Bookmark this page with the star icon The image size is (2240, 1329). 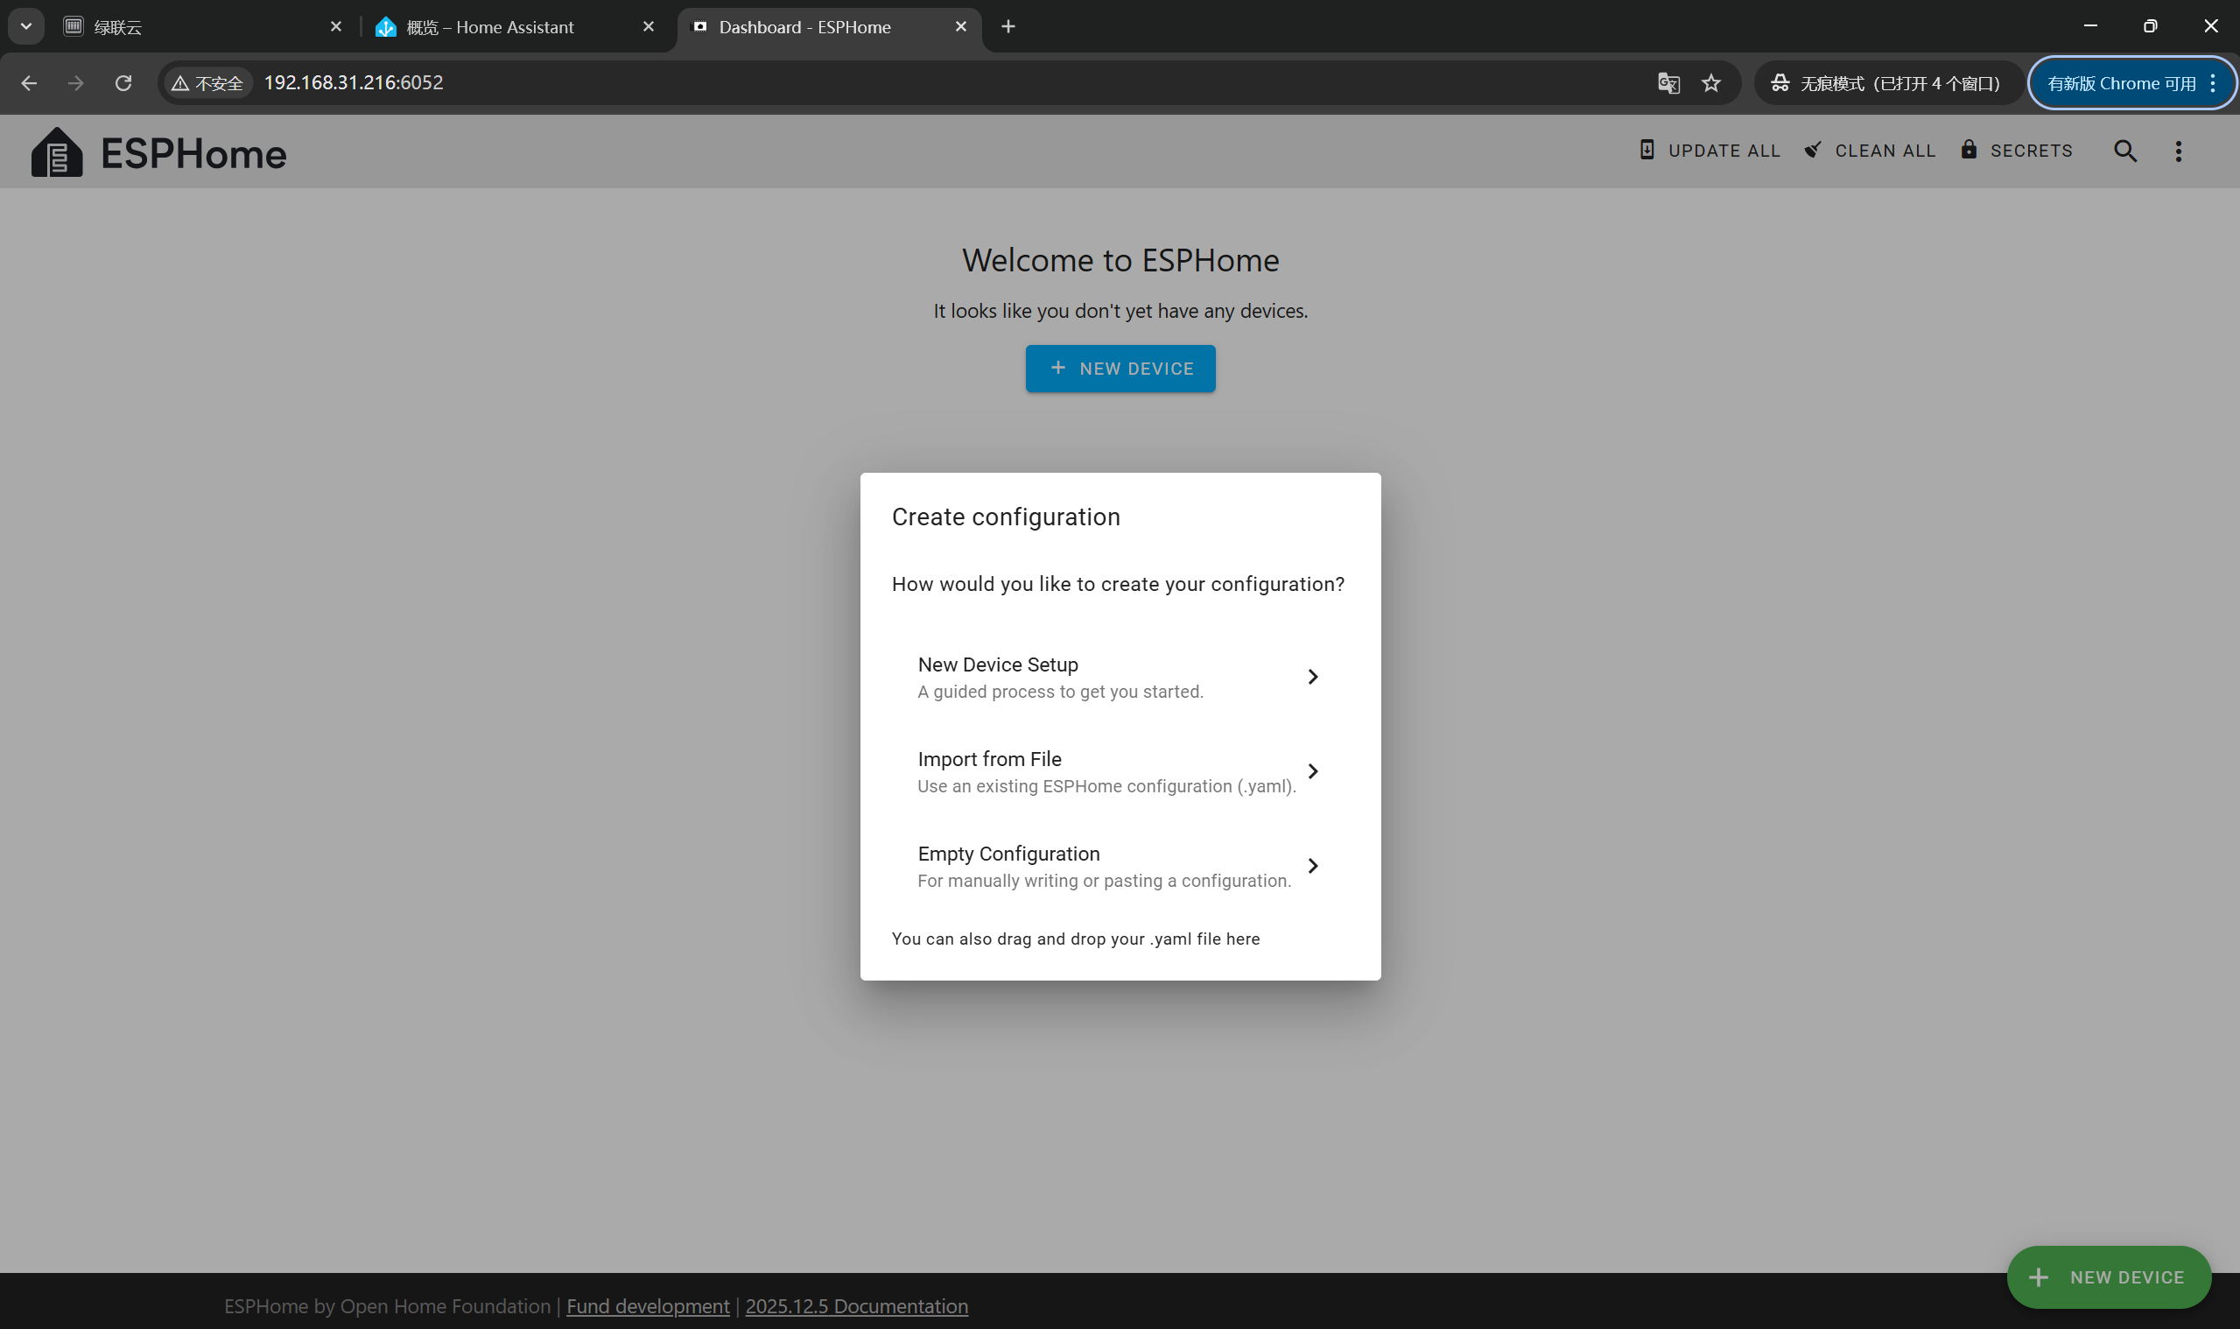point(1711,83)
